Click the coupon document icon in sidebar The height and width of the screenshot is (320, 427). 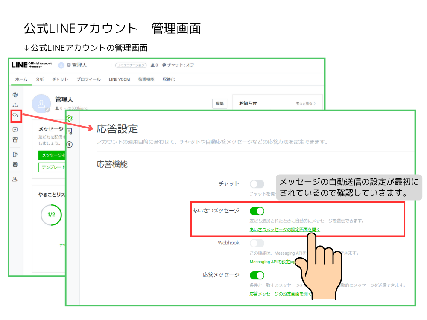click(15, 154)
